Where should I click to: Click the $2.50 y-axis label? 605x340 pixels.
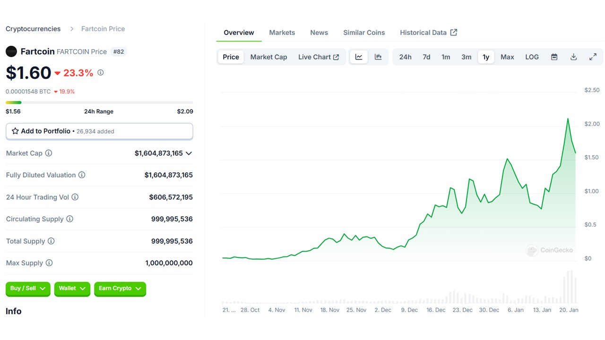coord(592,90)
